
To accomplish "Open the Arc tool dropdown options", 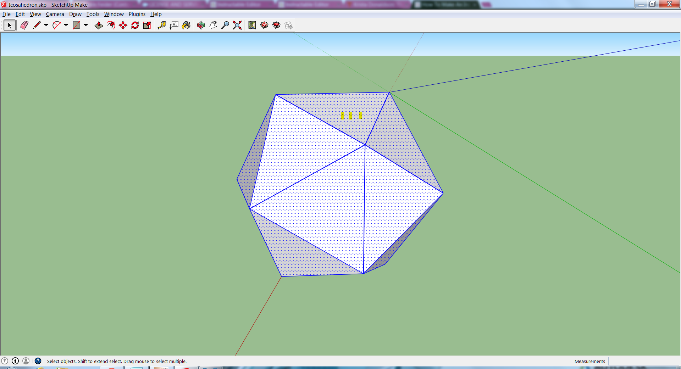I will tap(66, 26).
